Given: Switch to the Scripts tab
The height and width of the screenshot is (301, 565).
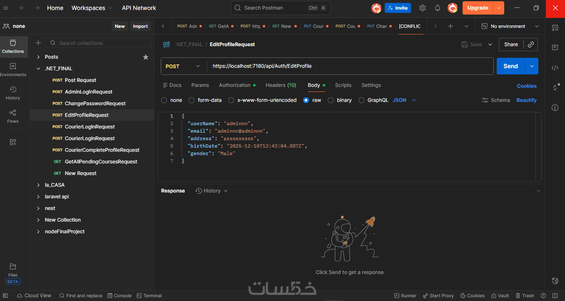Looking at the screenshot, I should coord(343,85).
